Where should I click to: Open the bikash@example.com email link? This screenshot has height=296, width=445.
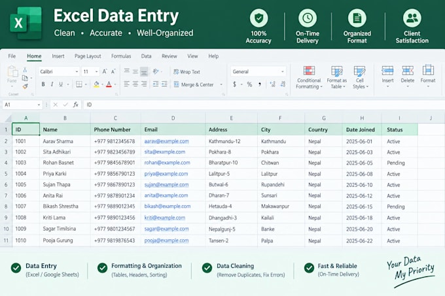click(168, 206)
